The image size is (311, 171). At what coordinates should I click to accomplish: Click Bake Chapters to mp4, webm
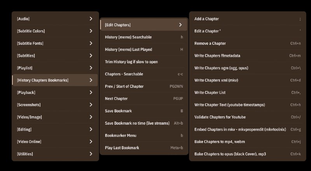coord(248,142)
